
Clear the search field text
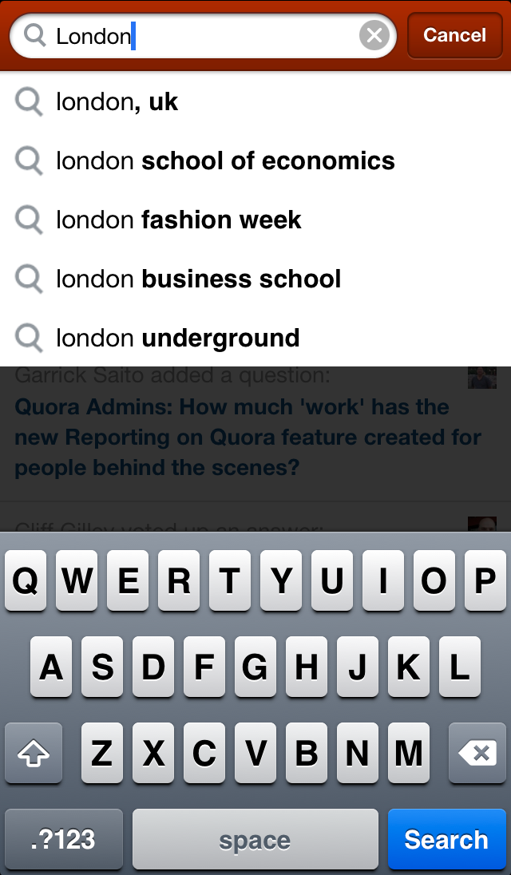coord(374,35)
